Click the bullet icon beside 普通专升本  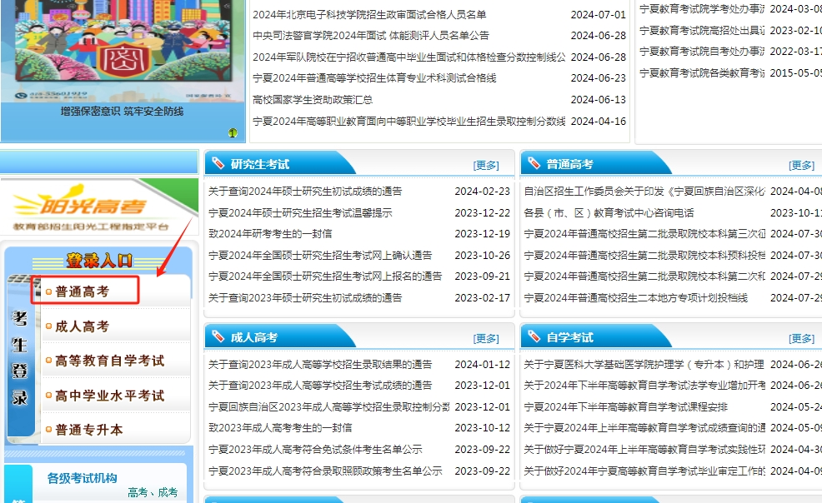tap(49, 431)
